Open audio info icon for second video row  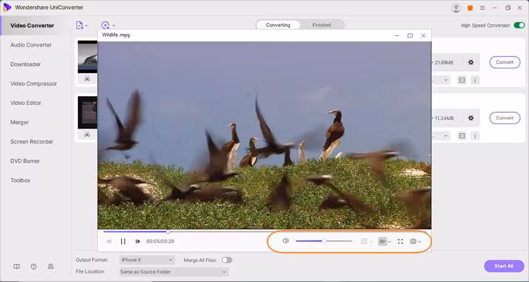(475, 136)
